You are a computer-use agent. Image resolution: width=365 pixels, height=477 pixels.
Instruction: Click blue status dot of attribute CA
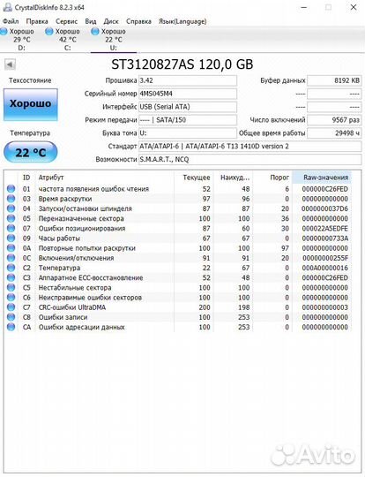pyautogui.click(x=11, y=327)
